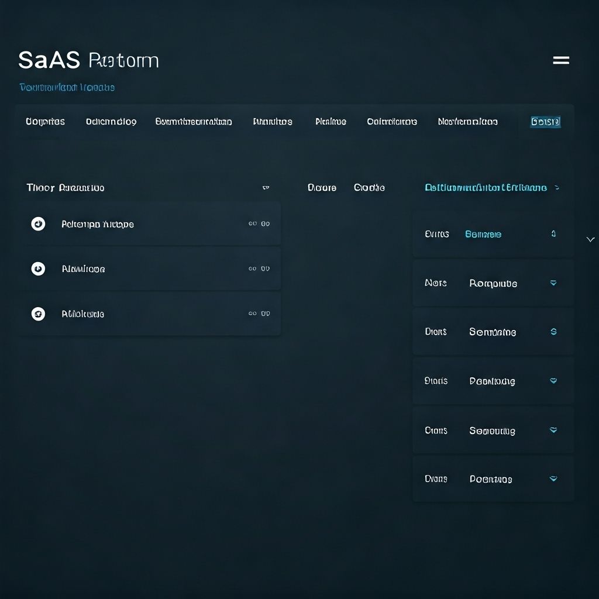This screenshot has width=599, height=599.
Task: Click the small icons at the third list row's right end
Action: [259, 314]
